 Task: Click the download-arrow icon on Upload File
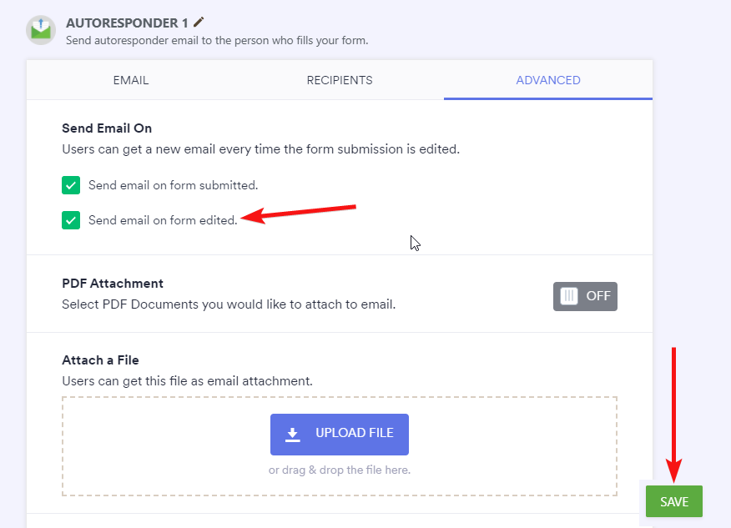pyautogui.click(x=292, y=434)
